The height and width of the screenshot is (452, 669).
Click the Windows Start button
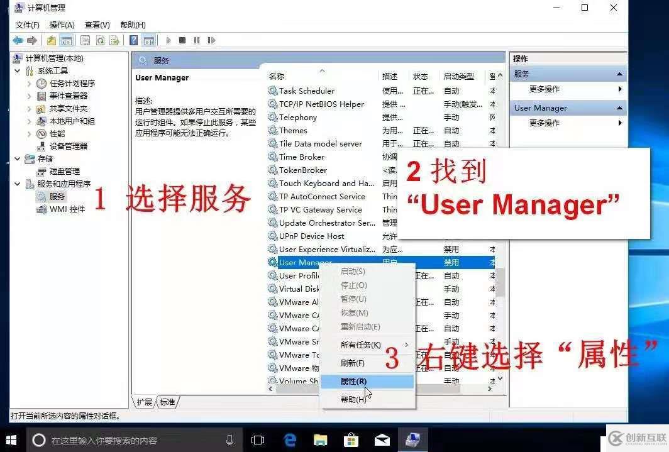point(11,439)
